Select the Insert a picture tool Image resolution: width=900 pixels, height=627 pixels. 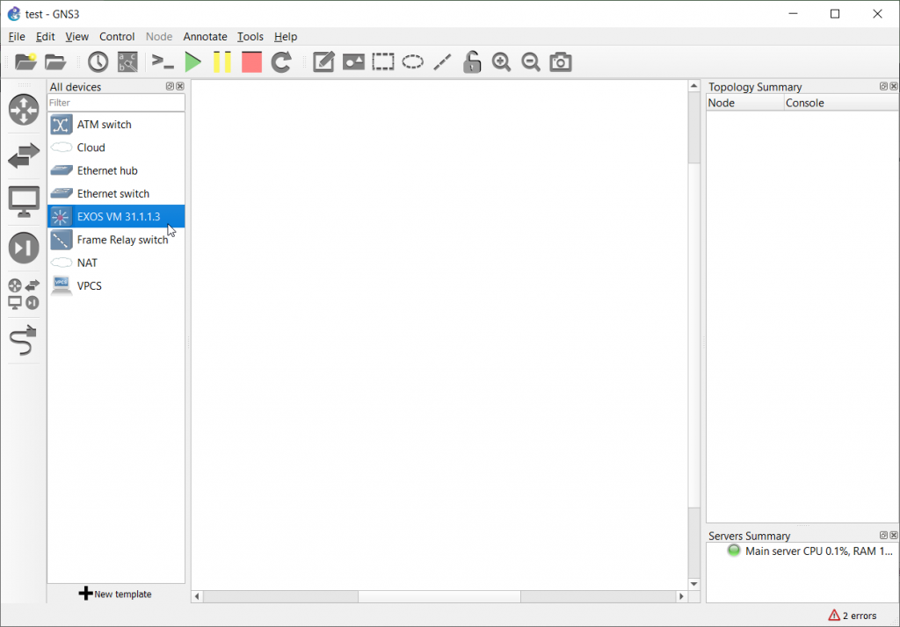353,62
